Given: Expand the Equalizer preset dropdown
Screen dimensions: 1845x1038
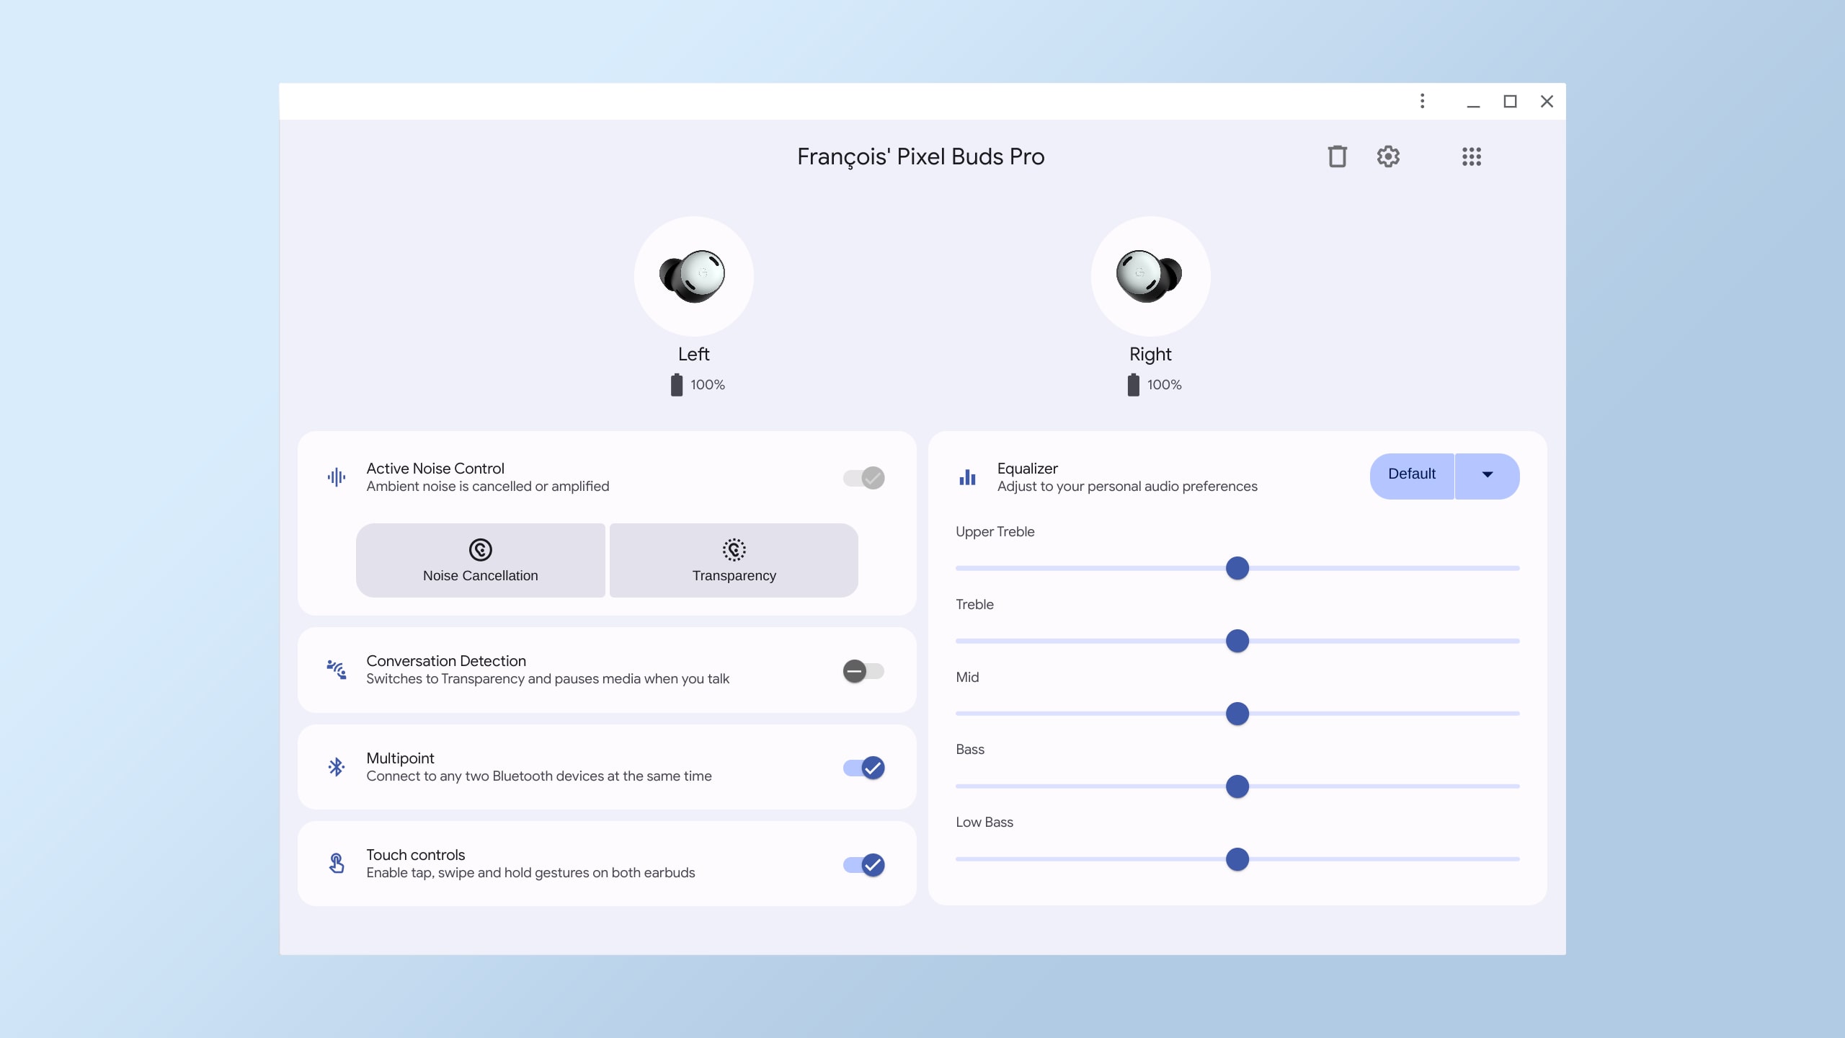Looking at the screenshot, I should [x=1488, y=475].
